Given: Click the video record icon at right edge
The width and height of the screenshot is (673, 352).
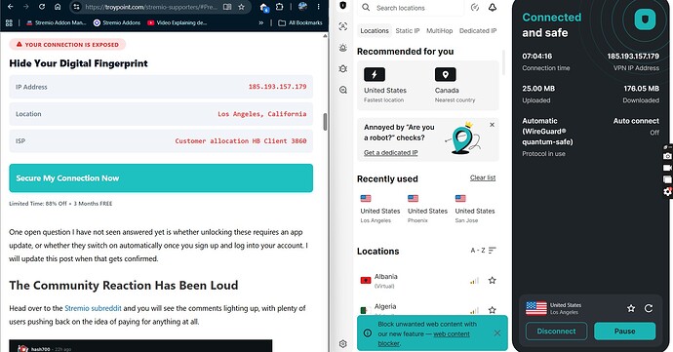Looking at the screenshot, I should (x=667, y=168).
